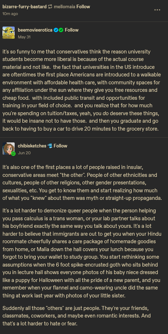Open the beemovieerotica avatar image
The height and width of the screenshot is (334, 168).
click(9, 33)
